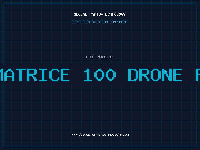This screenshot has height=150, width=200.
Task: Click the word TECHNOLOGY in the header
Action: 114,14
